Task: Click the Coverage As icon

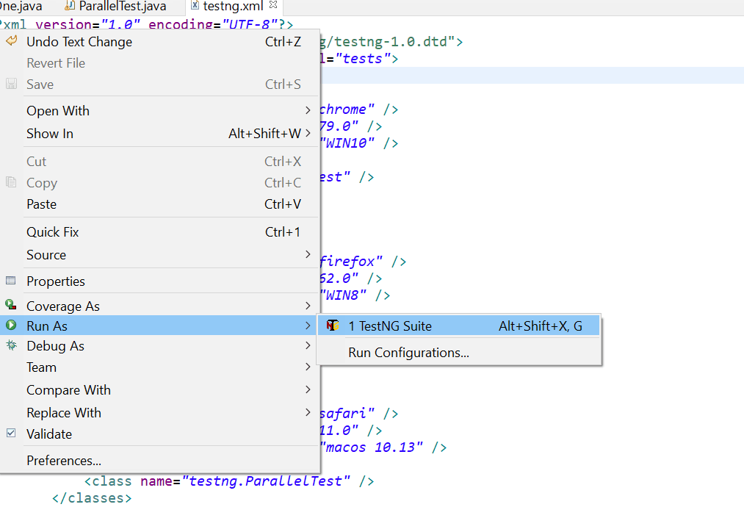Action: click(x=11, y=305)
